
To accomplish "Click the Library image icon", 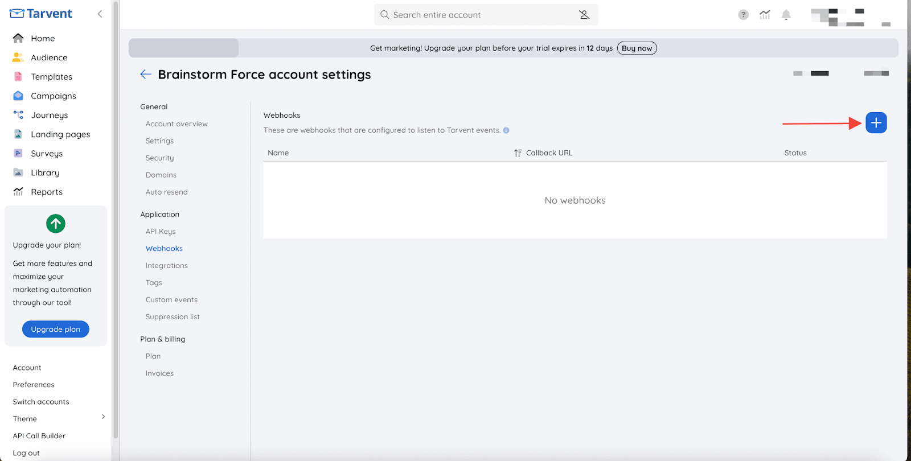I will click(18, 172).
